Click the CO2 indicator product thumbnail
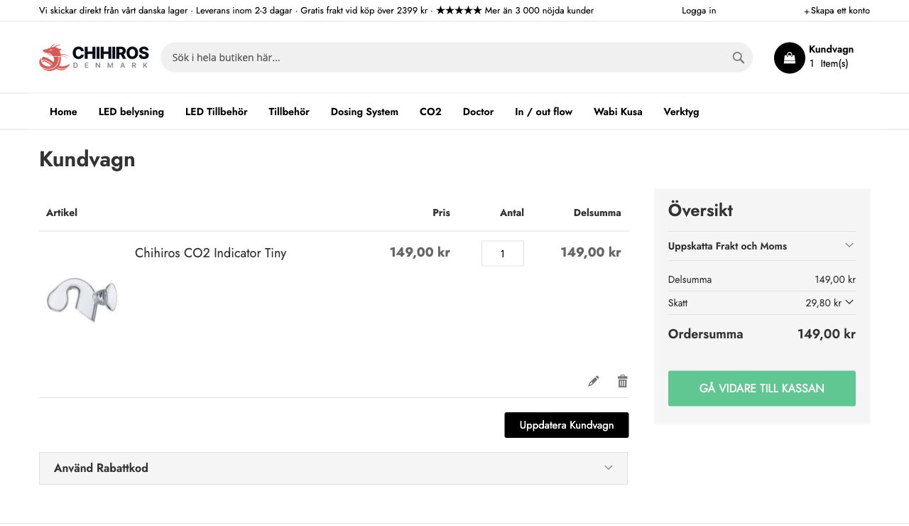Screen dimensions: 909x526 tap(82, 299)
